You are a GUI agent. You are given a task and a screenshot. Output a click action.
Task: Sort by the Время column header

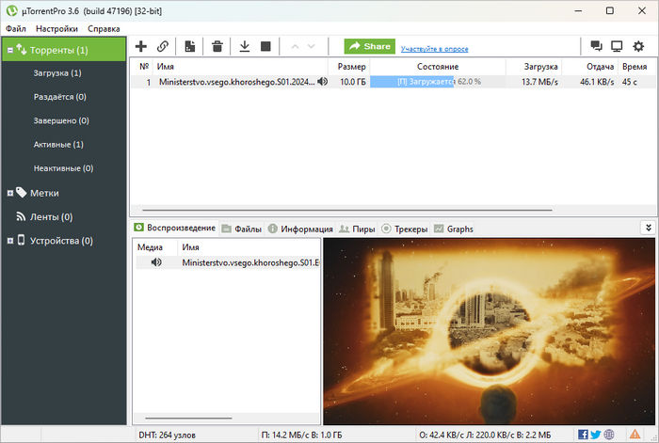click(x=635, y=67)
